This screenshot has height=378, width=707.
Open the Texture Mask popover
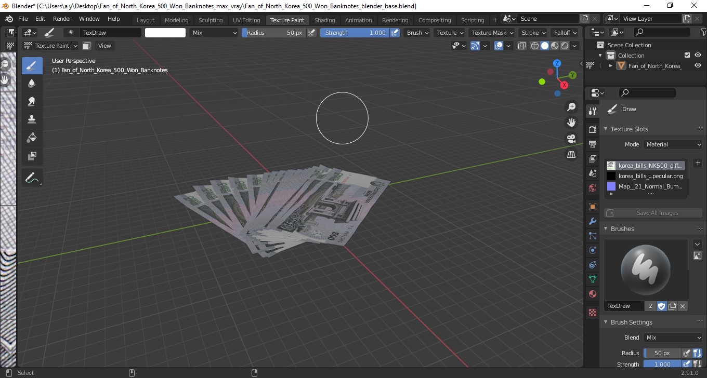(x=492, y=33)
